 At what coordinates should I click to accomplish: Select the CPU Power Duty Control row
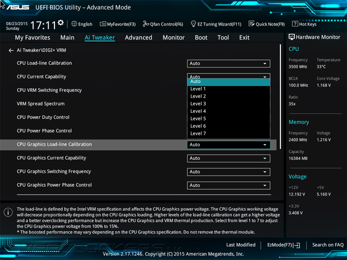43,117
